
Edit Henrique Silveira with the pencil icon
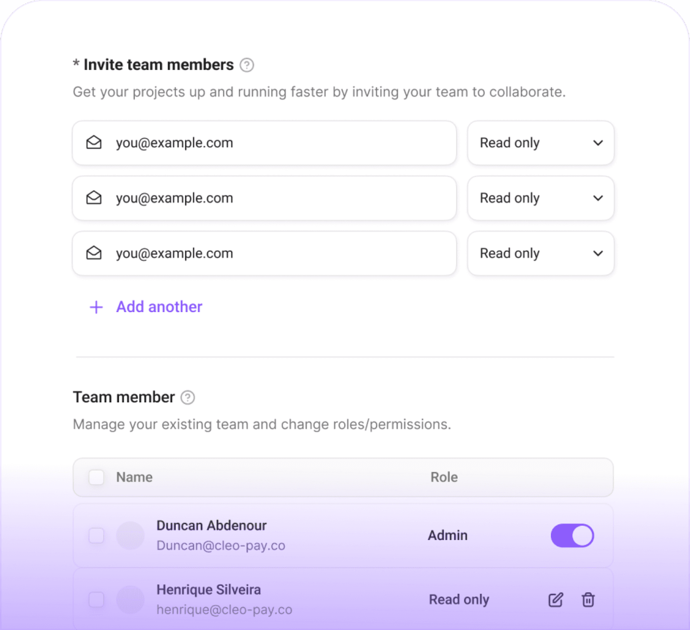(555, 600)
